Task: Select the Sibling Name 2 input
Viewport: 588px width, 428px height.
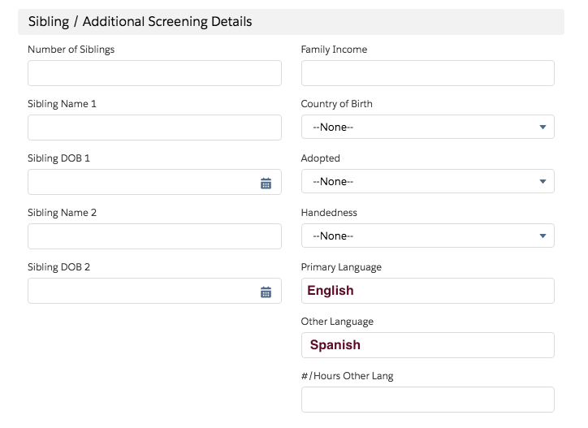Action: (154, 236)
